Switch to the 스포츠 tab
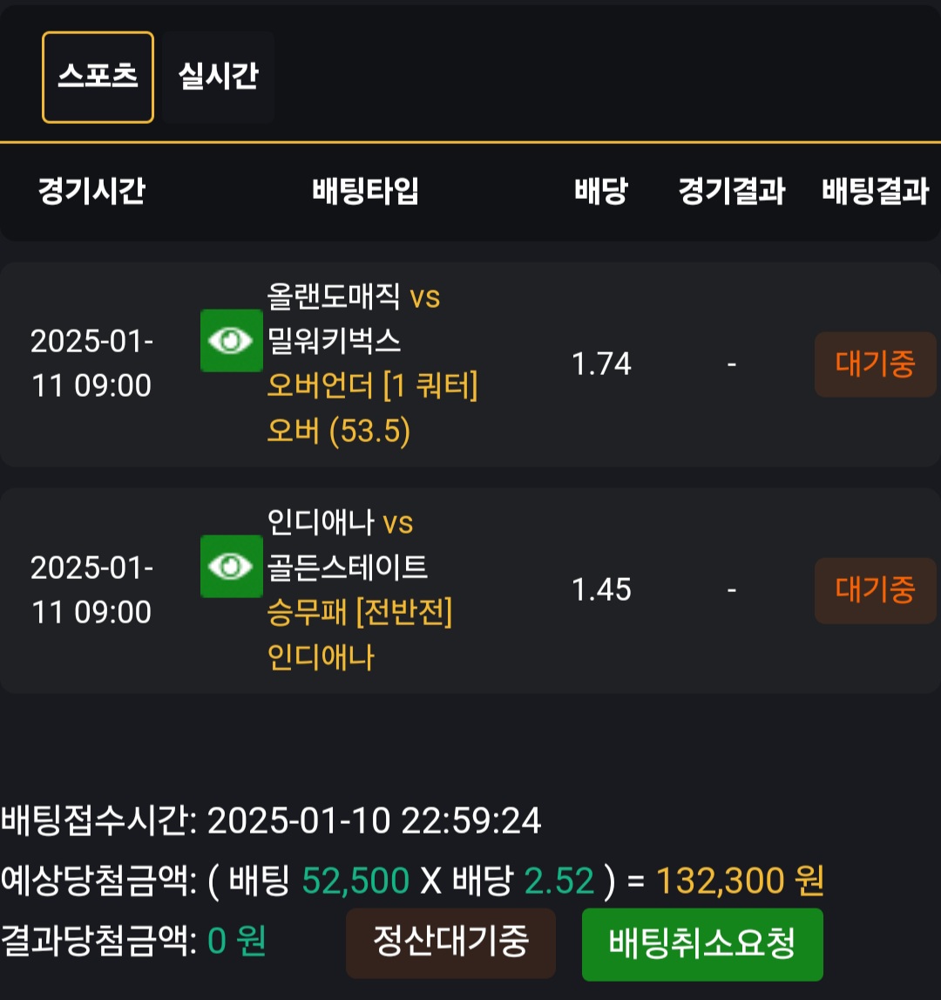Viewport: 941px width, 1000px height. (x=98, y=78)
